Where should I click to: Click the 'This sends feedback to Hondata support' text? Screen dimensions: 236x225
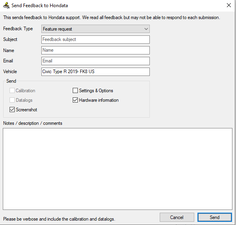pyautogui.click(x=112, y=17)
